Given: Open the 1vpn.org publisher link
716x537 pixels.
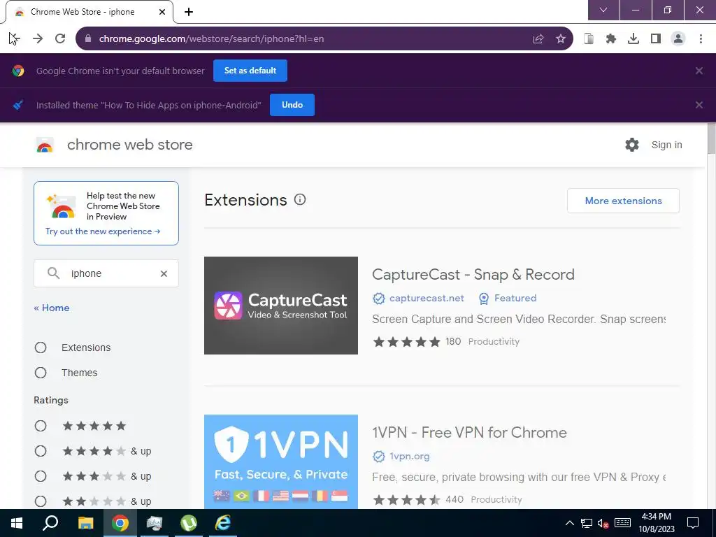Looking at the screenshot, I should [409, 456].
